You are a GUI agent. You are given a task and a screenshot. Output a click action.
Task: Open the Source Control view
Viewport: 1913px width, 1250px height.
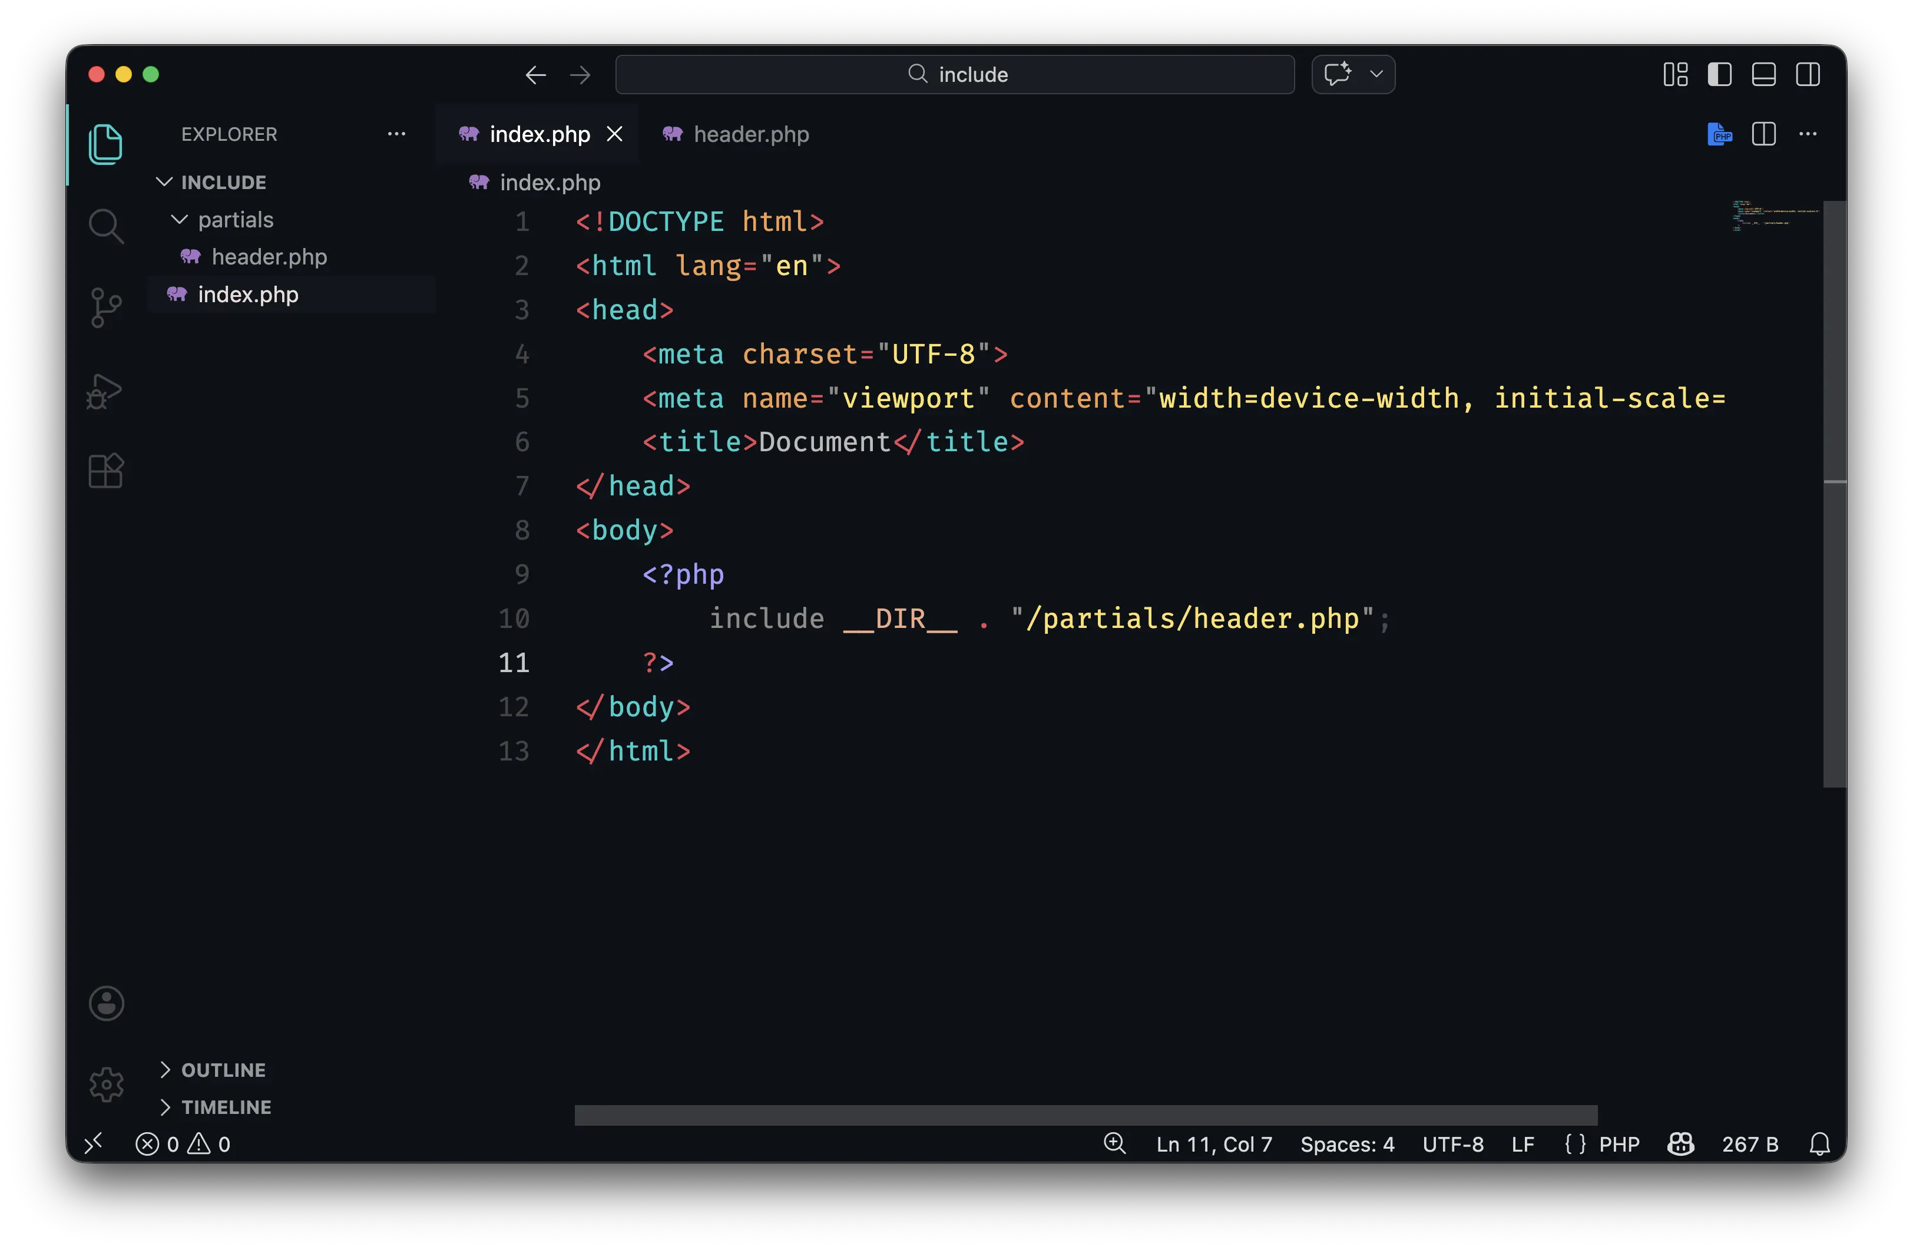(x=105, y=308)
